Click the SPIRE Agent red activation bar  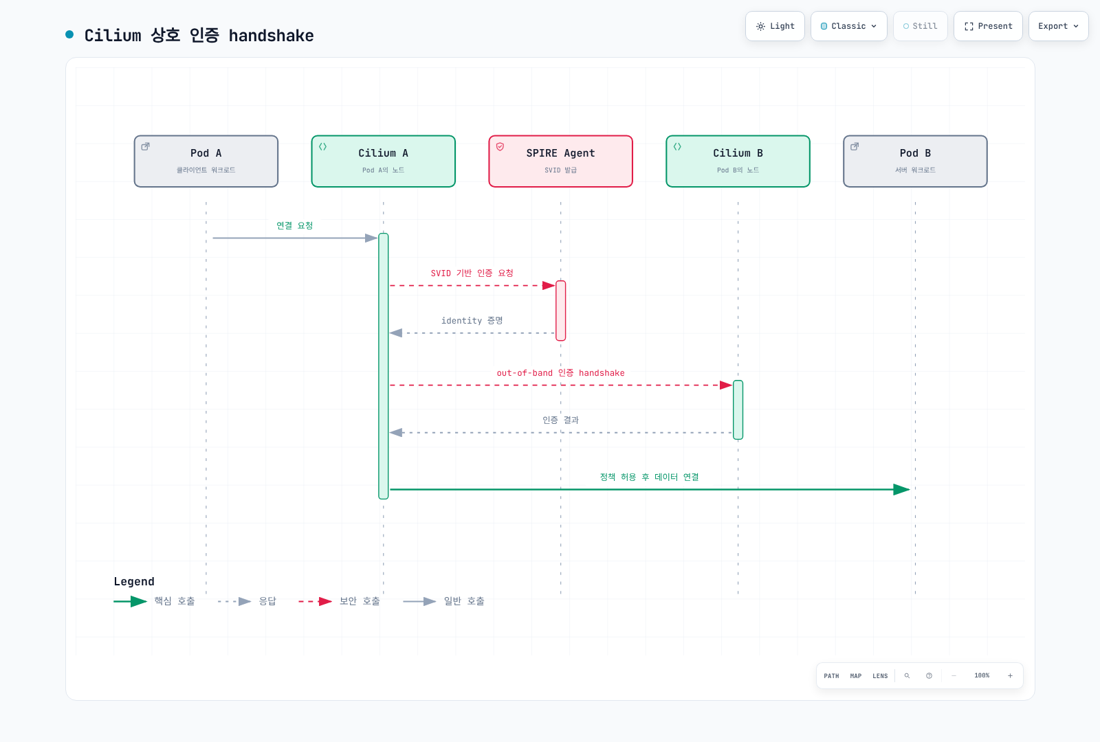tap(561, 311)
